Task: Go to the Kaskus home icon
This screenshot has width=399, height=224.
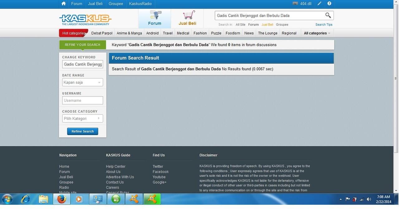Action: (64, 4)
